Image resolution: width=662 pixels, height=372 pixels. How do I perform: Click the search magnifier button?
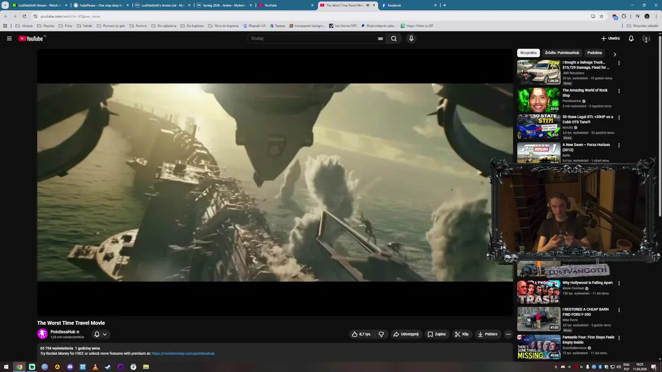[394, 38]
